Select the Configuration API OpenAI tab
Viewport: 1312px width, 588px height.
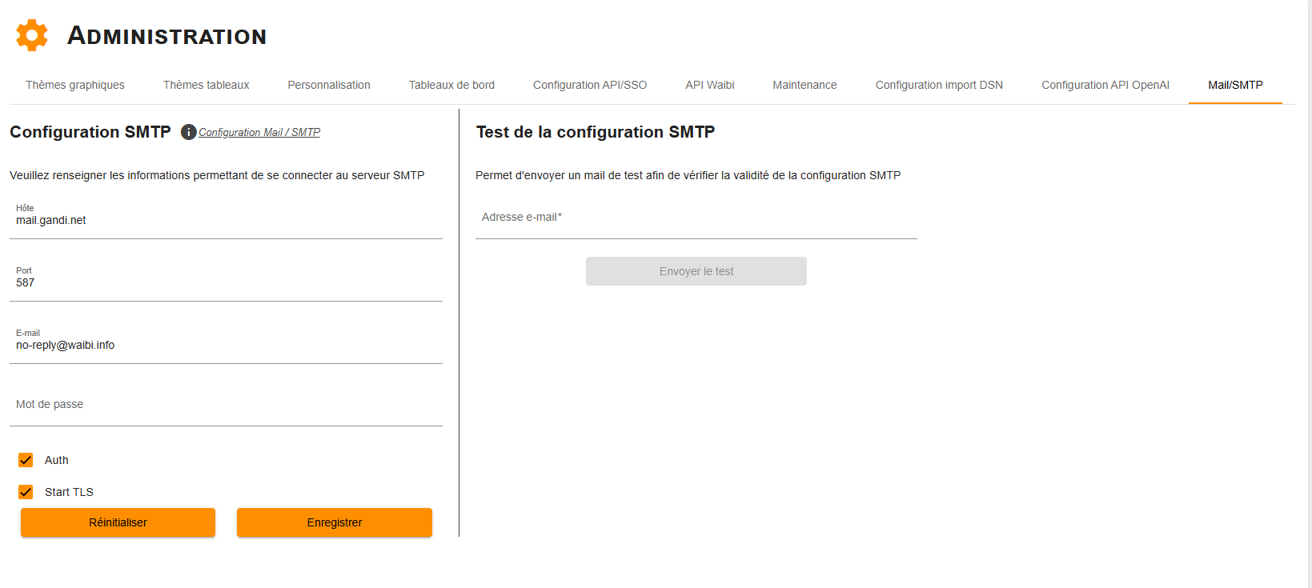1105,85
